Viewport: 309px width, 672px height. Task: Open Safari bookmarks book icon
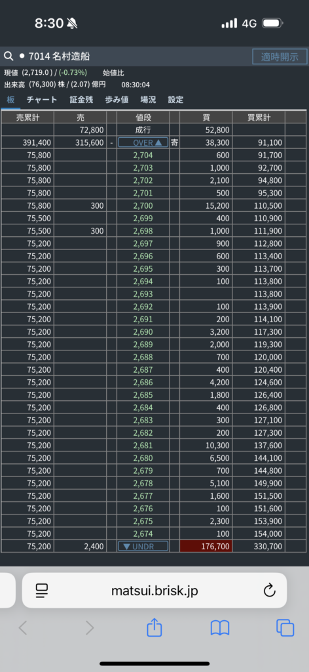pyautogui.click(x=220, y=628)
